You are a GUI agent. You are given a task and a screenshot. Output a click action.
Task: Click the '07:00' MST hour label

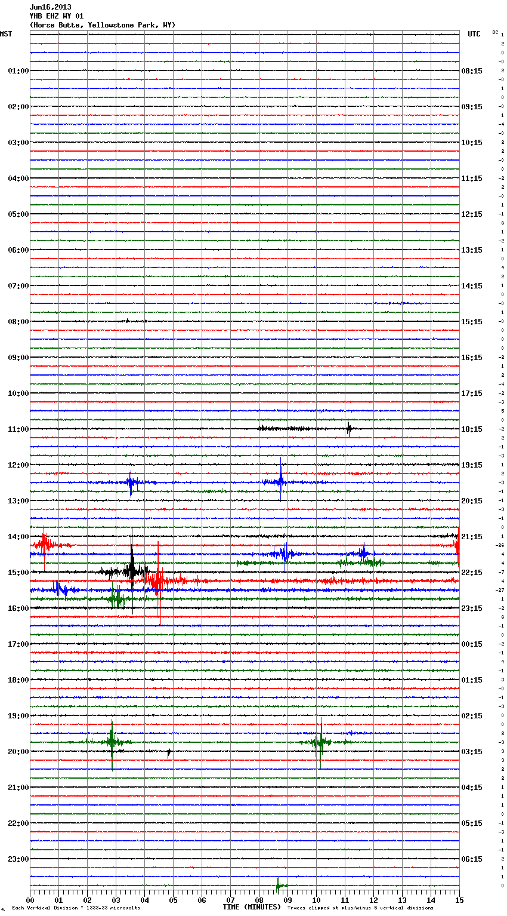coord(18,286)
